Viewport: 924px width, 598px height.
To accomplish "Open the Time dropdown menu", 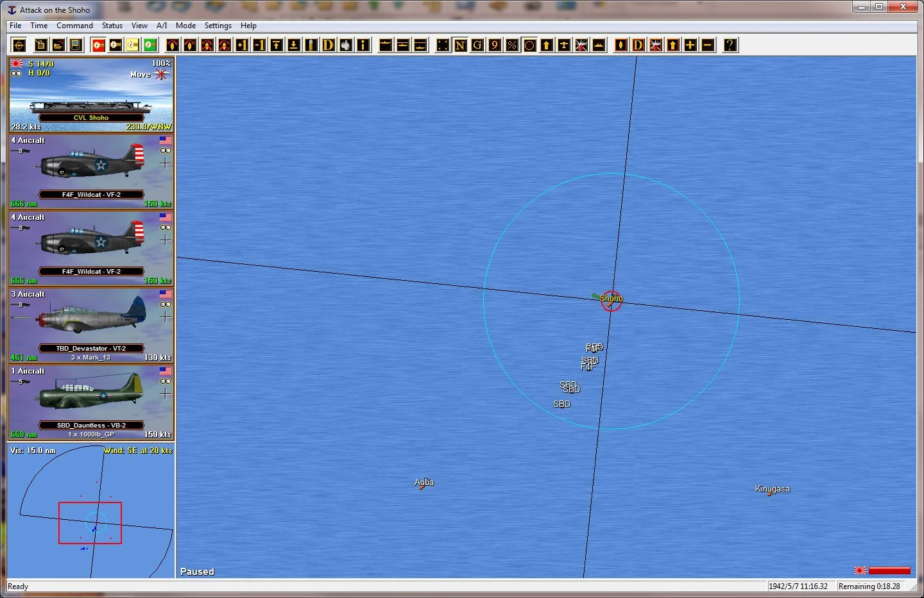I will 38,26.
